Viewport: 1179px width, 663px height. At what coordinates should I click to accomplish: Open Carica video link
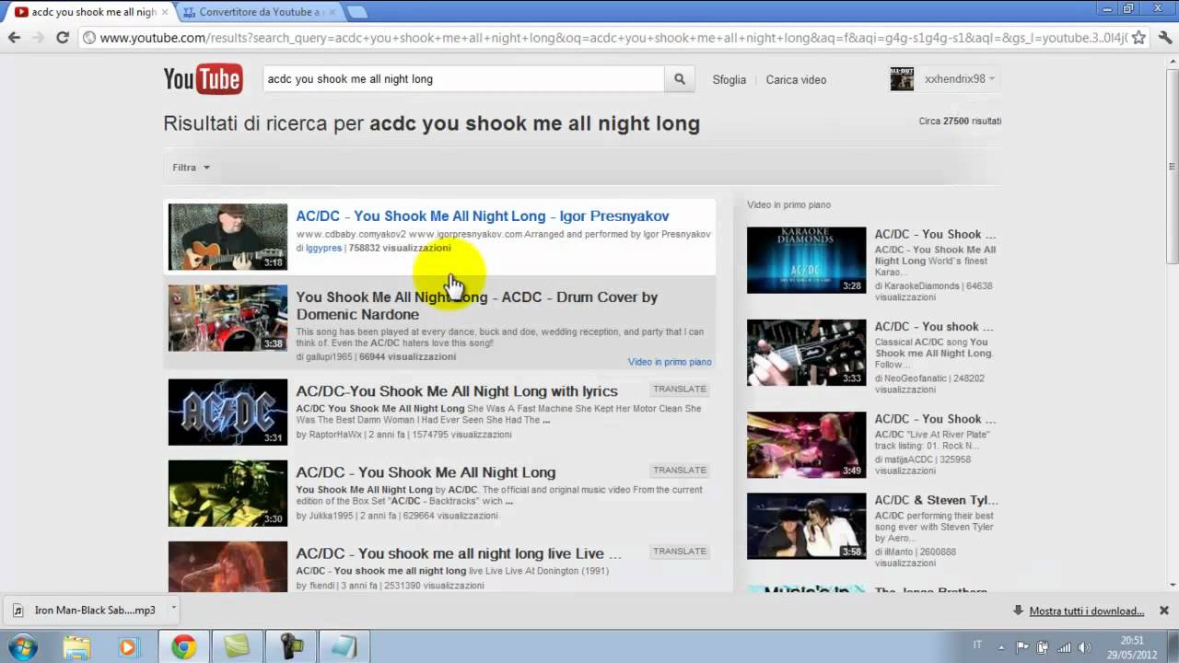point(796,79)
